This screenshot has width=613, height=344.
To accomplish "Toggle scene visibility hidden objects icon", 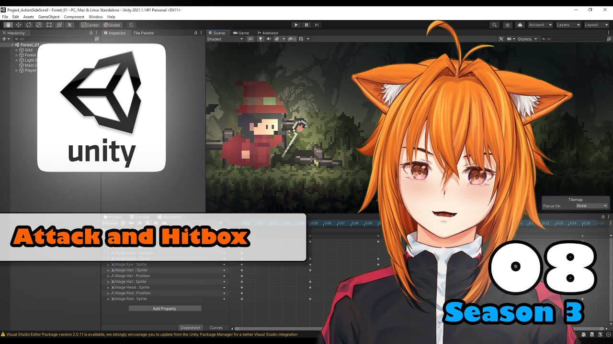I will tap(292, 39).
